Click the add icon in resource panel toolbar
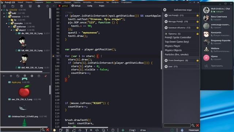The height and width of the screenshot is (132, 234). (x=11, y=76)
